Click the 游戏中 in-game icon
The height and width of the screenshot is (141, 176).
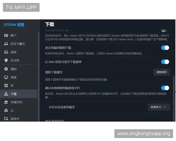coord(6,119)
